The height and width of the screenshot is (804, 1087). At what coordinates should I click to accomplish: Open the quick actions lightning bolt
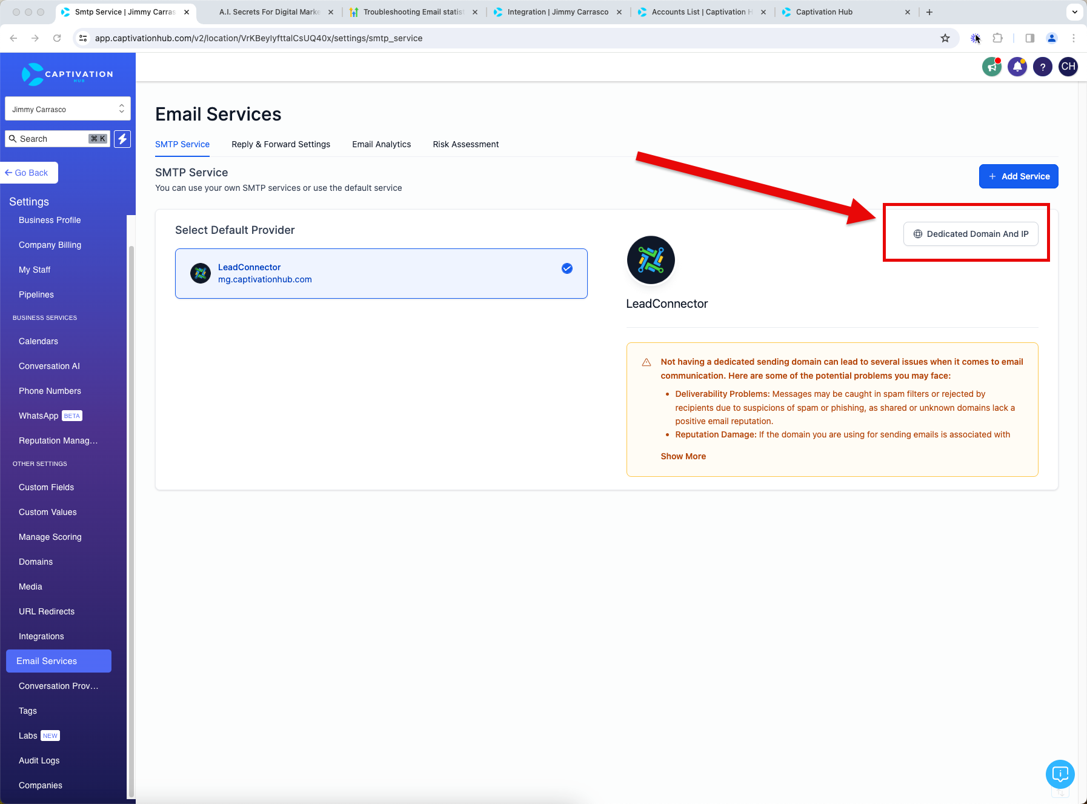pyautogui.click(x=122, y=139)
